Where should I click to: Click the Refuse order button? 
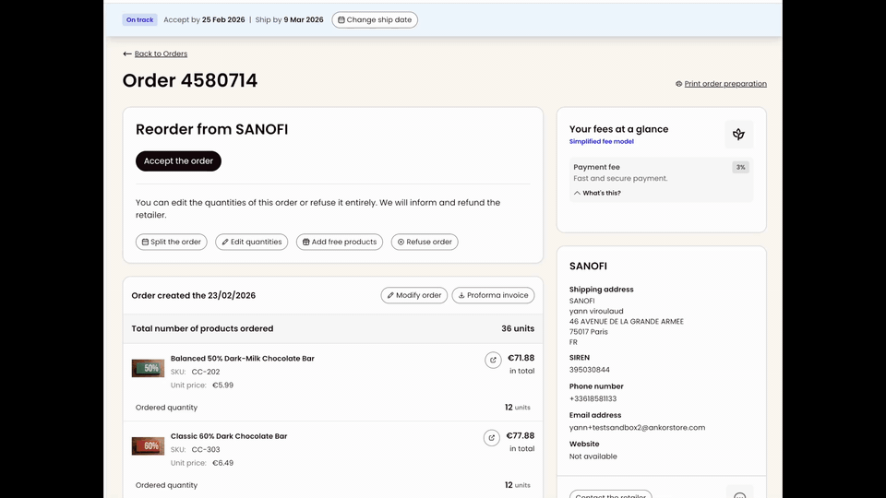tap(425, 242)
